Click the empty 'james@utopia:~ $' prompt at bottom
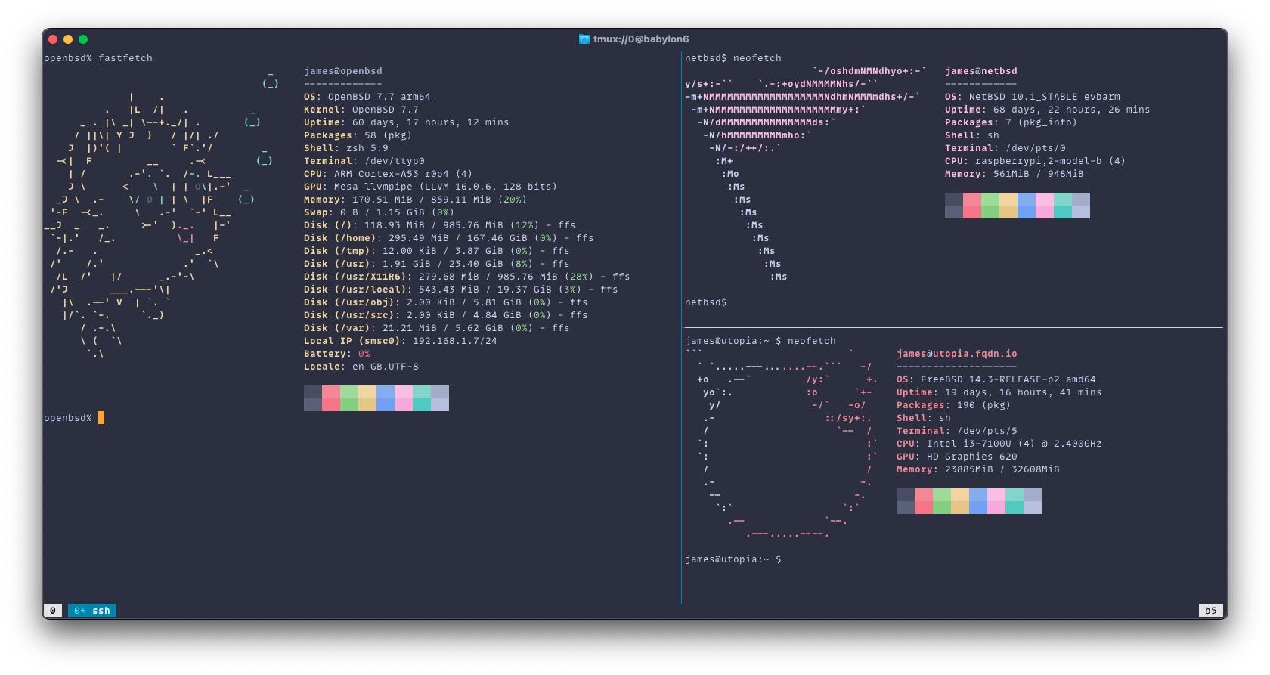1270x675 pixels. [x=733, y=559]
